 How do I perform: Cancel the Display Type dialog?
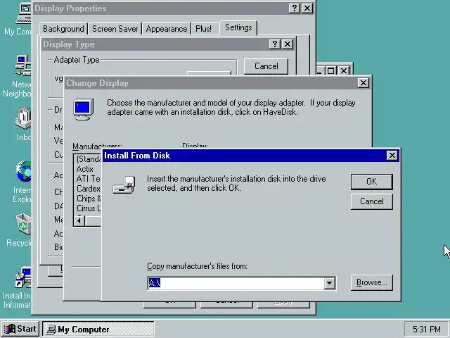pyautogui.click(x=266, y=66)
